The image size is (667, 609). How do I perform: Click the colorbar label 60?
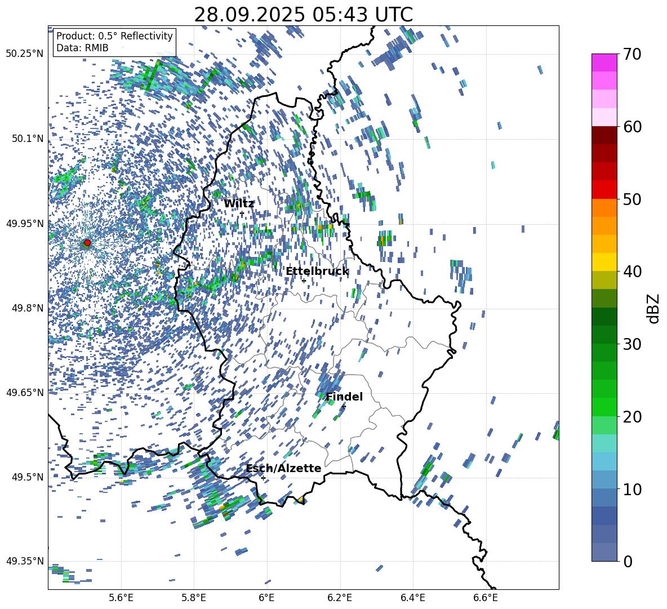pyautogui.click(x=632, y=127)
